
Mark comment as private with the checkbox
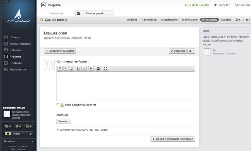click(x=58, y=105)
